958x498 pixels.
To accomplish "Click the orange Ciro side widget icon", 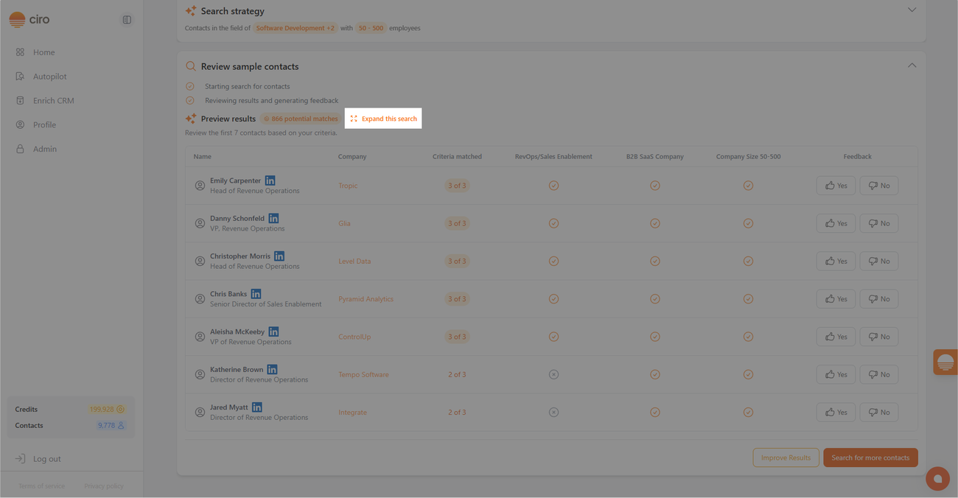I will 945,362.
